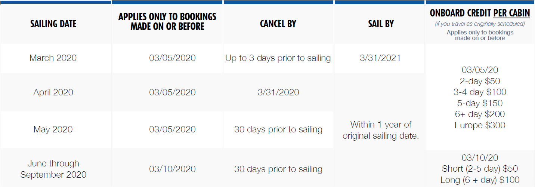Click the 'if you travel as originally scheduled' note
The height and width of the screenshot is (187, 535).
pos(480,24)
